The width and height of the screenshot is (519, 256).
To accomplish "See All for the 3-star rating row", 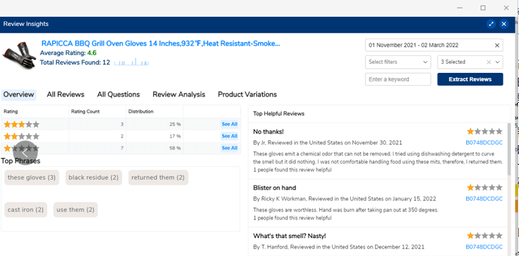I will coord(229,124).
